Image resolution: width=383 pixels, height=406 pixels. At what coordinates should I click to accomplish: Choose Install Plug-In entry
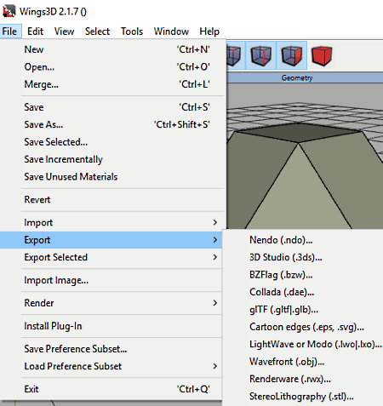click(x=111, y=326)
